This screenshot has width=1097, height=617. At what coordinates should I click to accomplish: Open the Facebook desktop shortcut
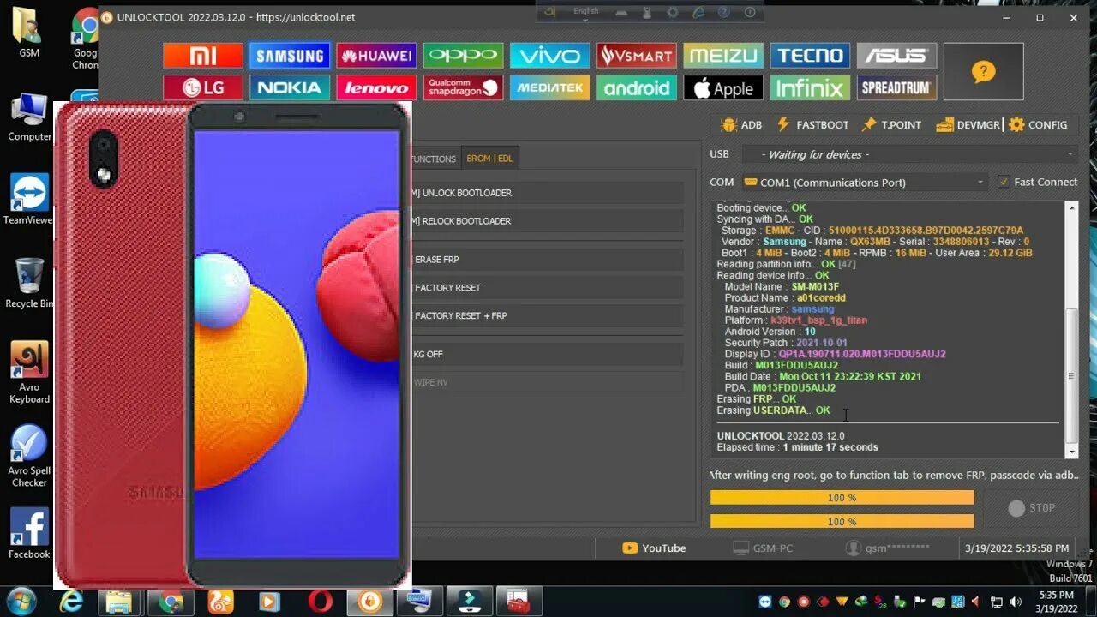click(x=29, y=534)
